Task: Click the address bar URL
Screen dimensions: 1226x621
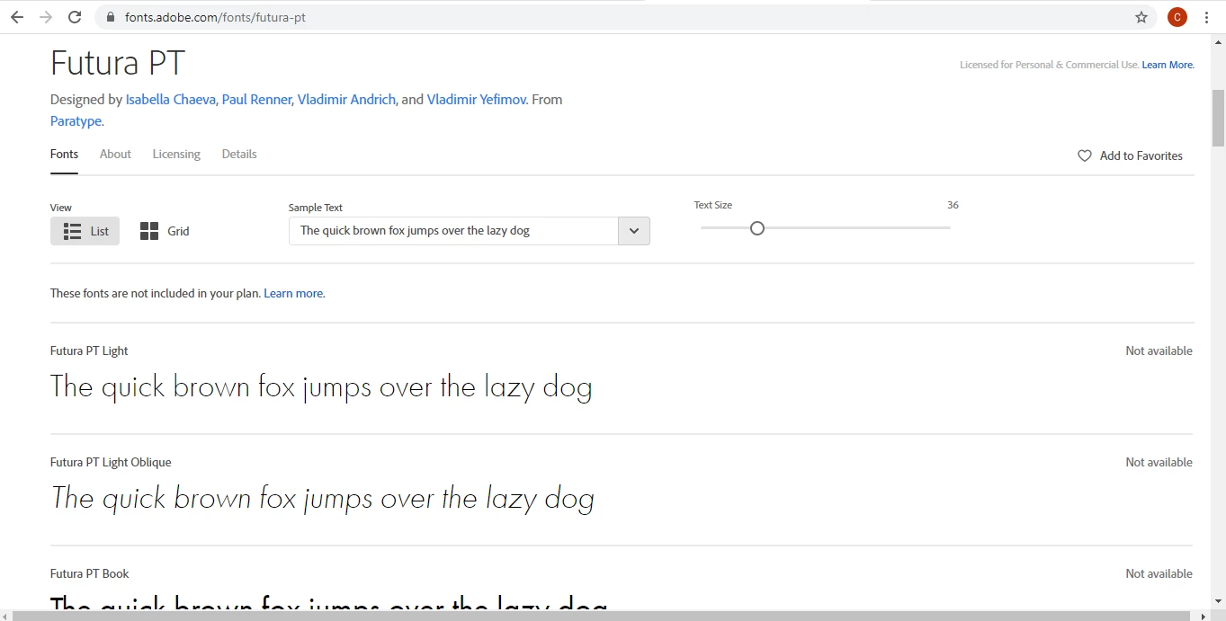Action: 216,17
